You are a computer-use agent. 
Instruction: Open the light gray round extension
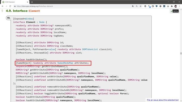(168, 6)
